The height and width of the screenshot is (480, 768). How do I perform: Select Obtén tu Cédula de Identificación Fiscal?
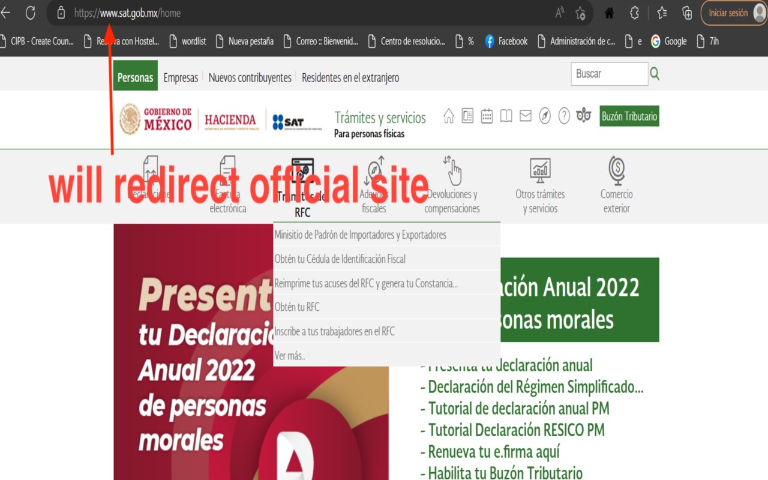pyautogui.click(x=386, y=259)
